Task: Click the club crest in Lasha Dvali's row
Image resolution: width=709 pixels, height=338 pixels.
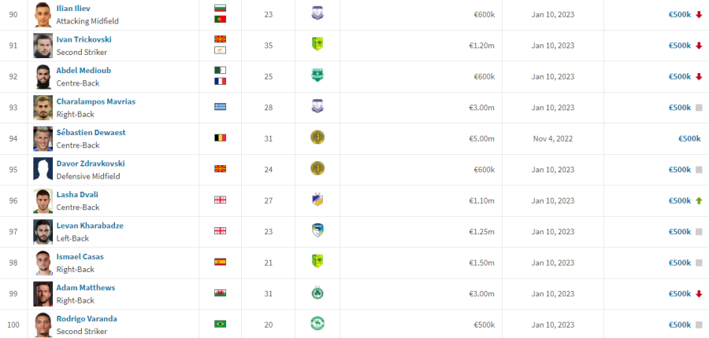Action: (x=317, y=200)
